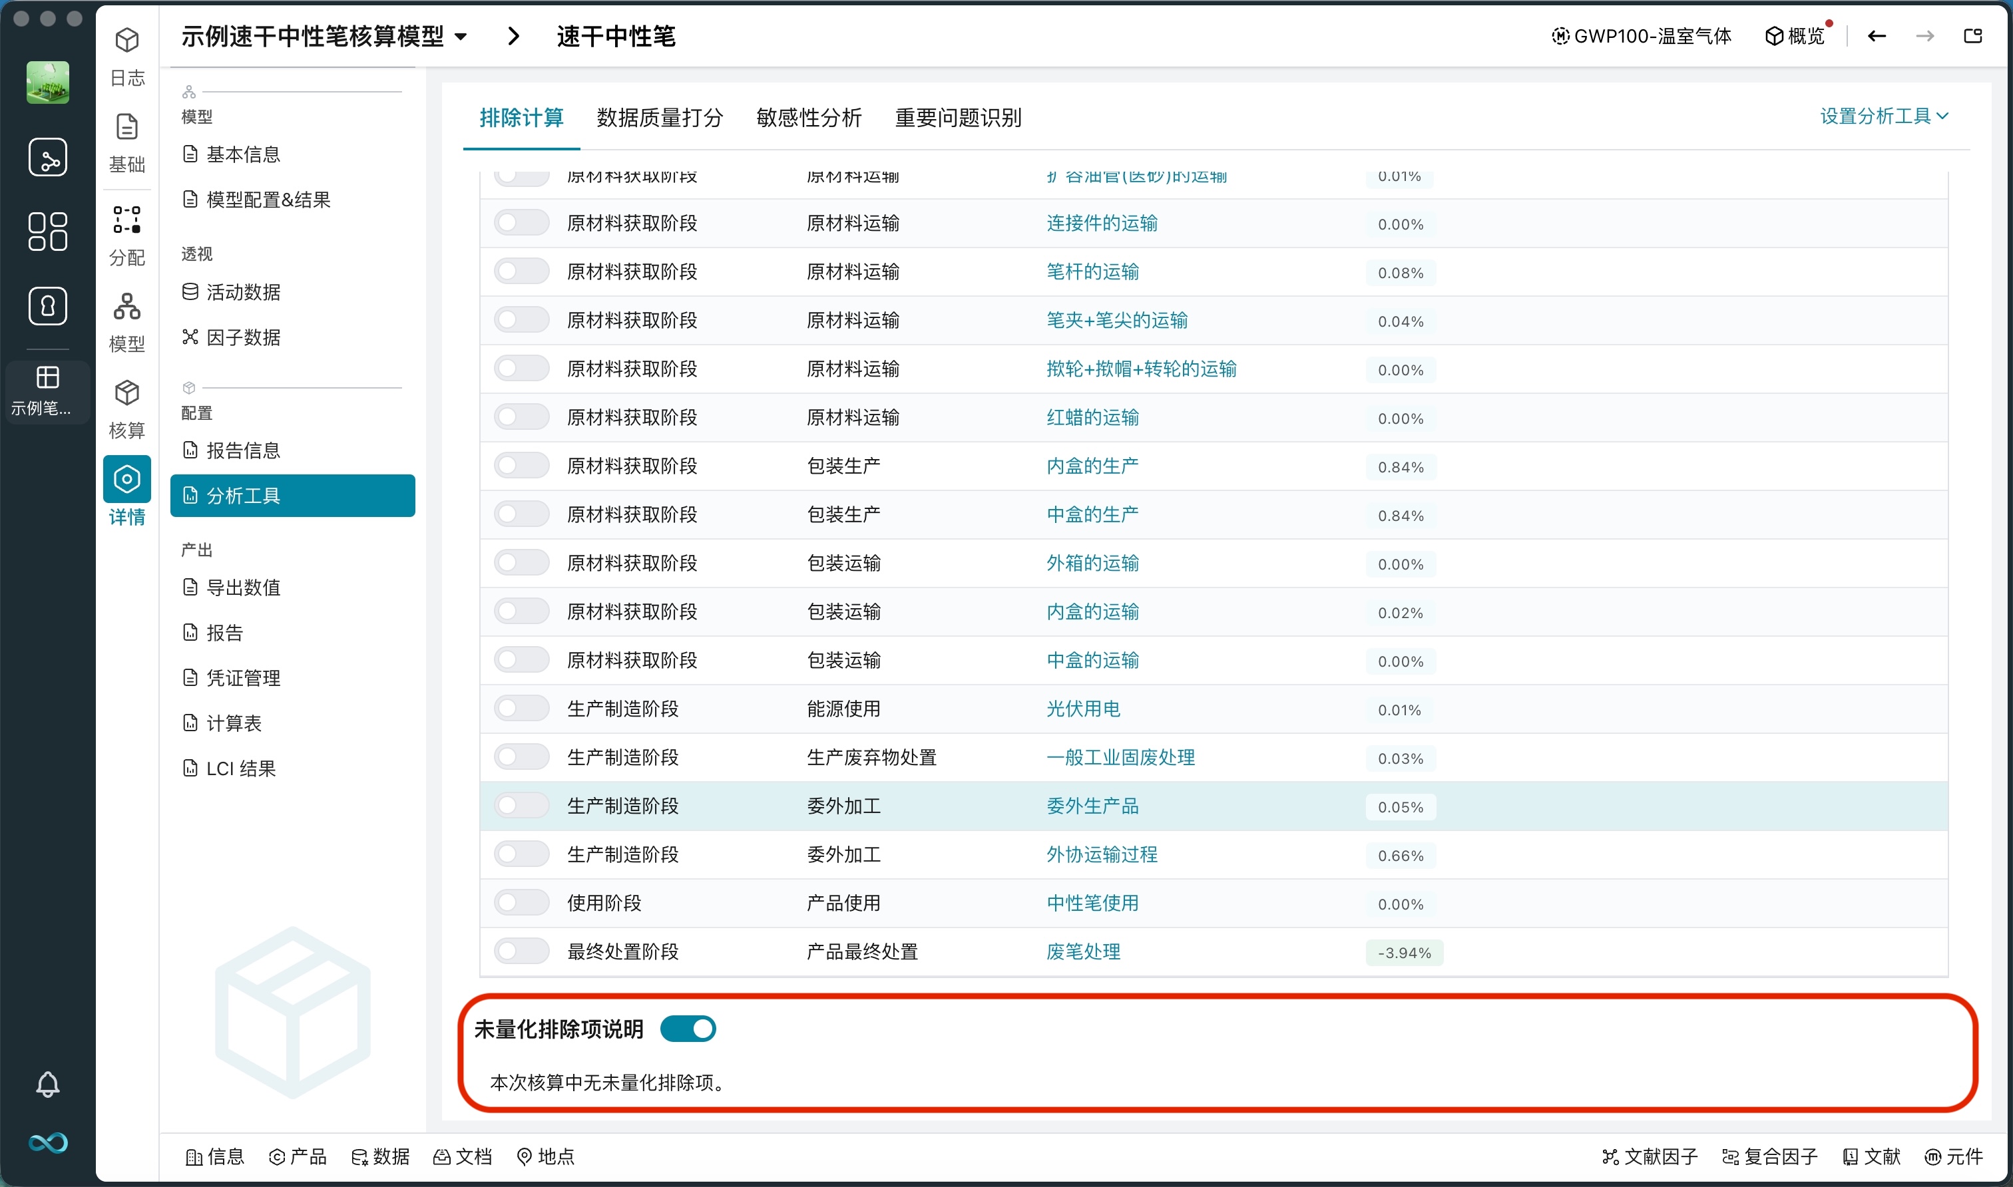Open the 敏感性分析 tab
Screen dimensions: 2013x1187
click(808, 118)
